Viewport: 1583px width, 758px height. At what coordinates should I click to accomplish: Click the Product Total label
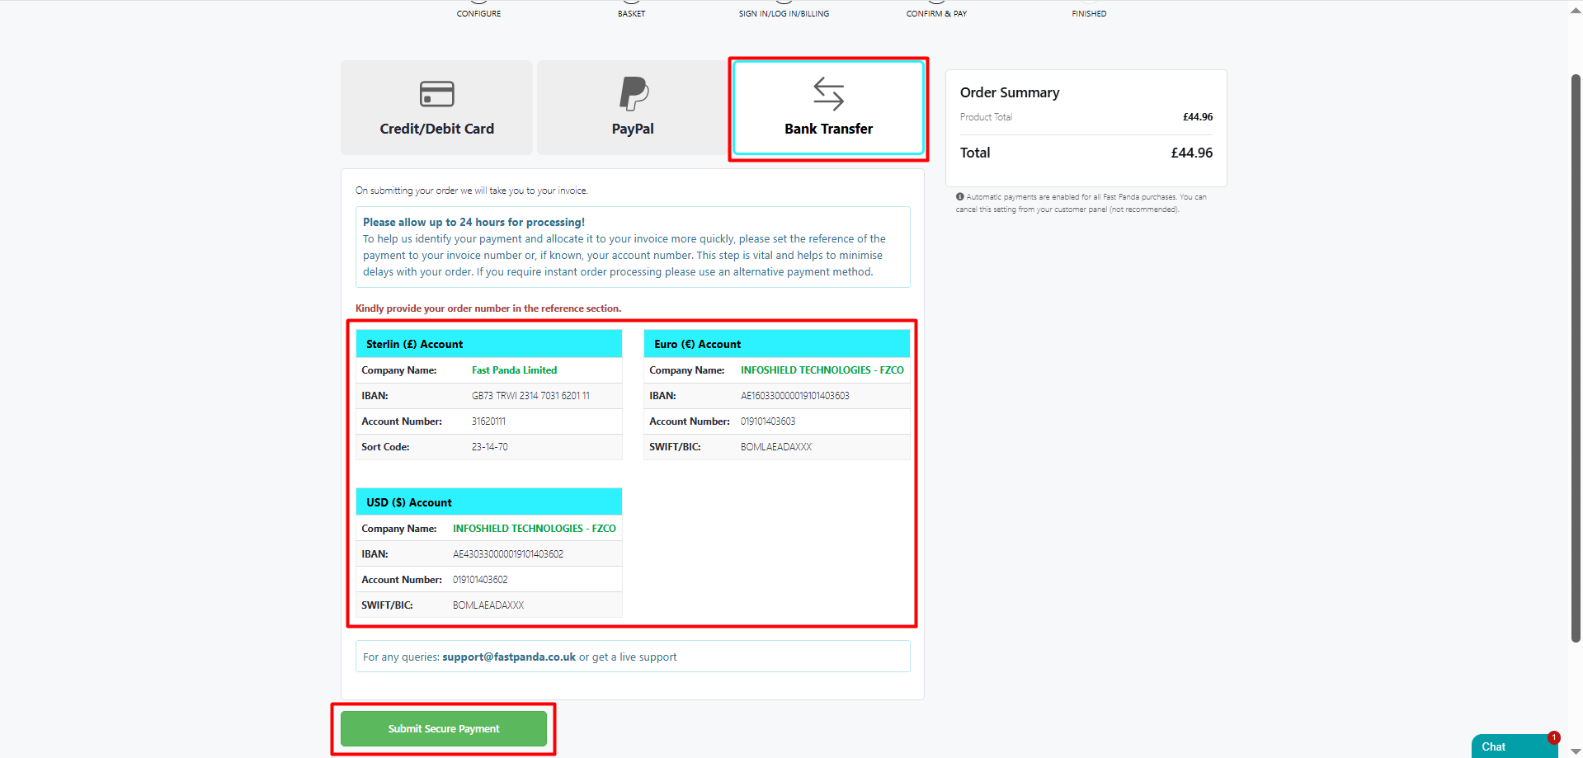[986, 117]
